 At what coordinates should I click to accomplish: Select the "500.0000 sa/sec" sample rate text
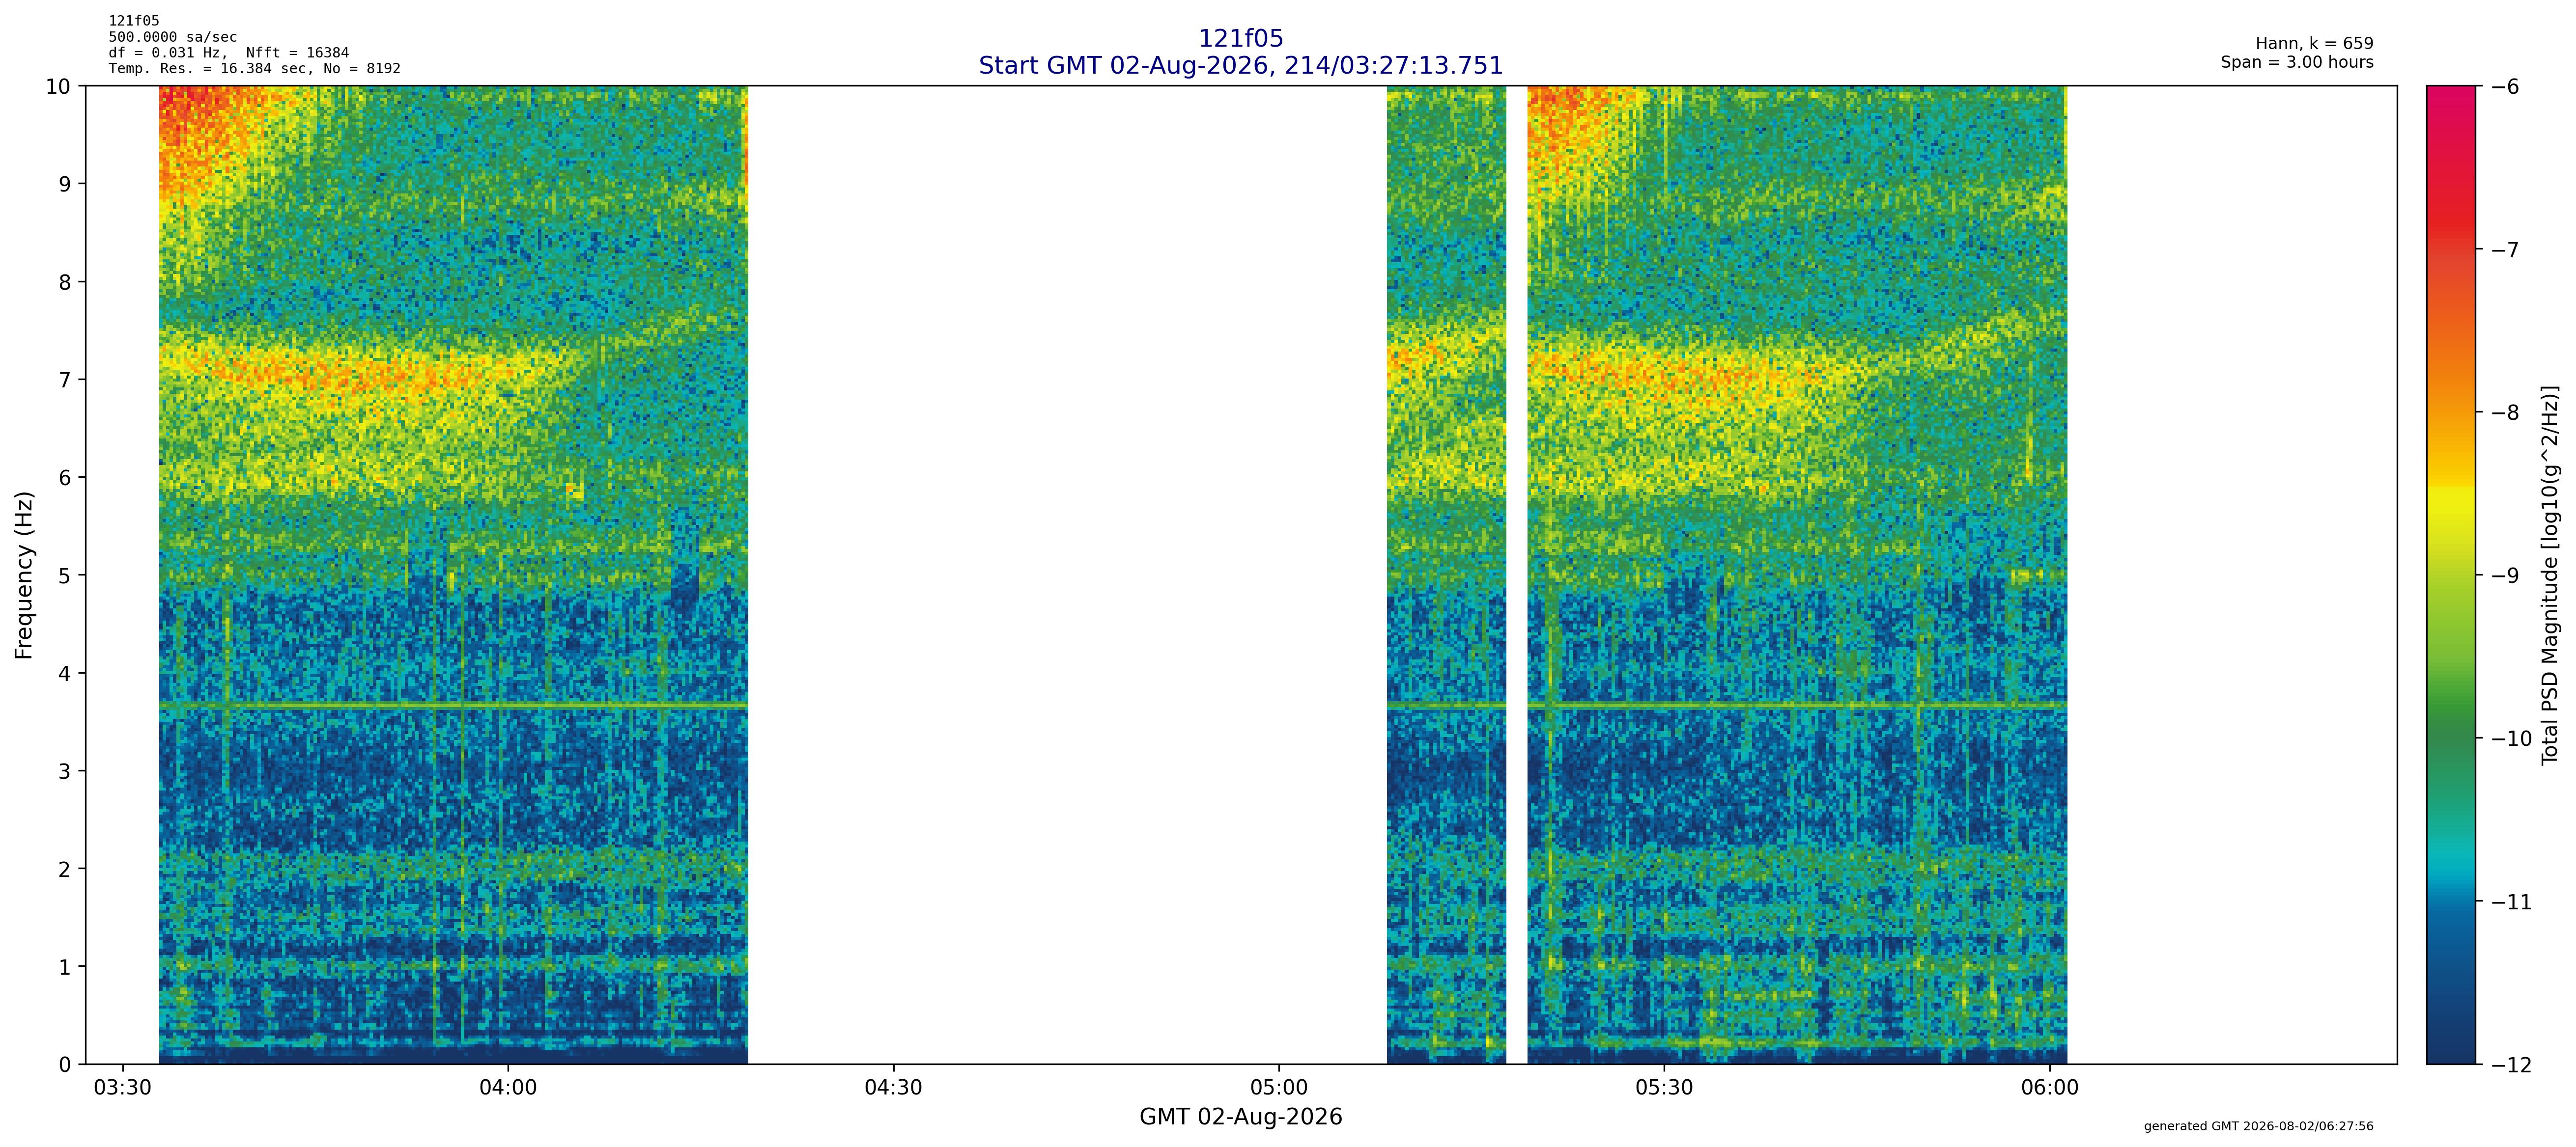click(173, 37)
